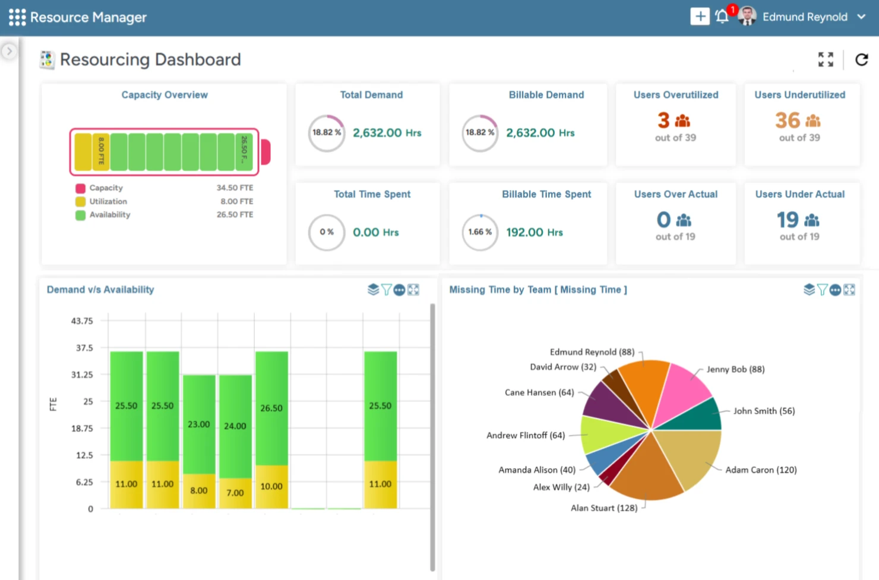The image size is (879, 580).
Task: Expand the collapsed left sidebar panel
Action: (x=9, y=51)
